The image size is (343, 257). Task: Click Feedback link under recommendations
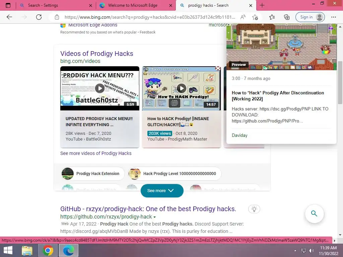pyautogui.click(x=148, y=32)
